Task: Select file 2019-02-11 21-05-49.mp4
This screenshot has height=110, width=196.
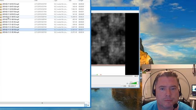Action: (11, 32)
